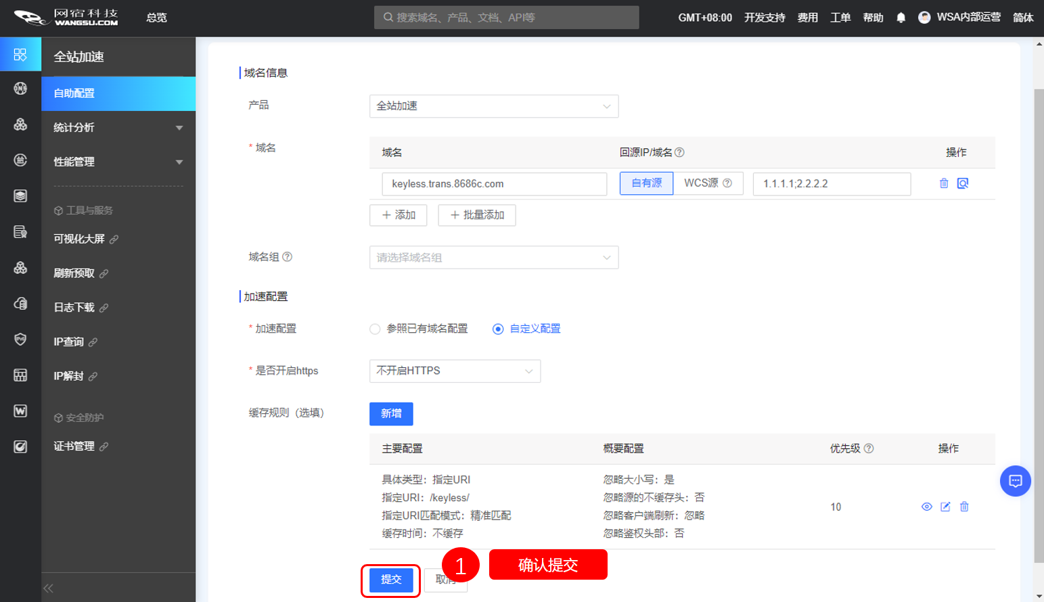The image size is (1044, 602).
Task: Click the shield icon in left rail
Action: tap(20, 339)
